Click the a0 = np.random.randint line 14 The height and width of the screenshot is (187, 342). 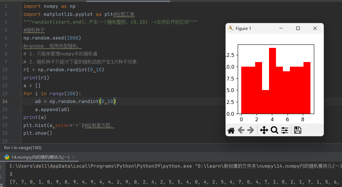[x=76, y=102]
